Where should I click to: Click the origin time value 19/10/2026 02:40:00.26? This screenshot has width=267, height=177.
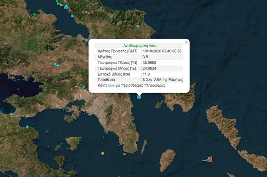click(162, 51)
